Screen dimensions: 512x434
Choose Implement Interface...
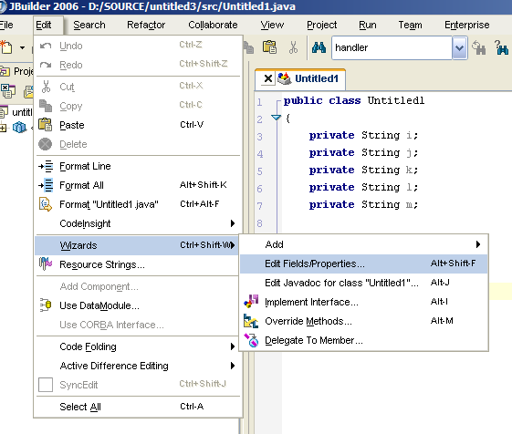point(364,302)
